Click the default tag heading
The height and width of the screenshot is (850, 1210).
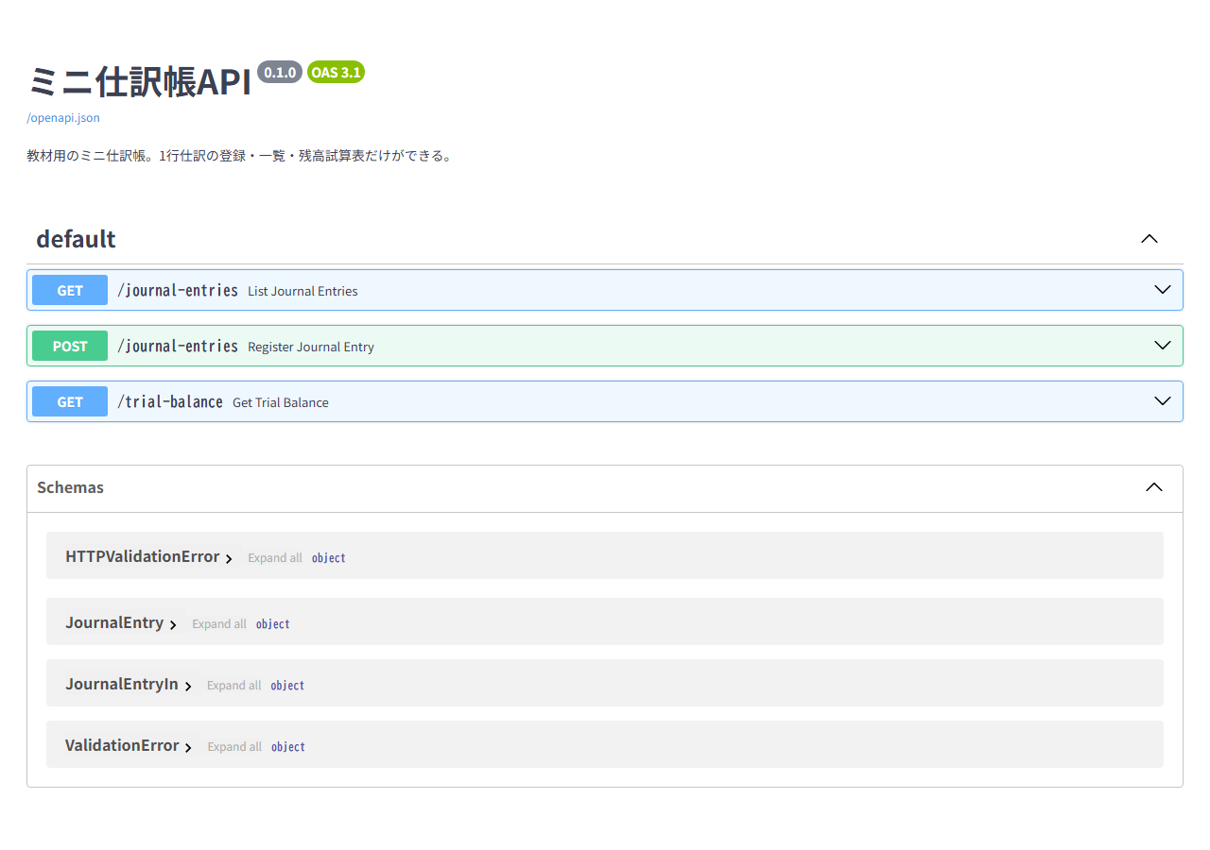pos(76,239)
